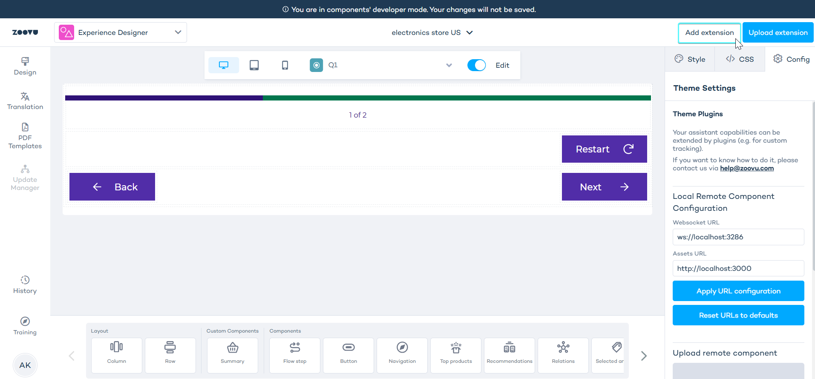Click the Next navigation button
815x379 pixels.
tap(604, 187)
